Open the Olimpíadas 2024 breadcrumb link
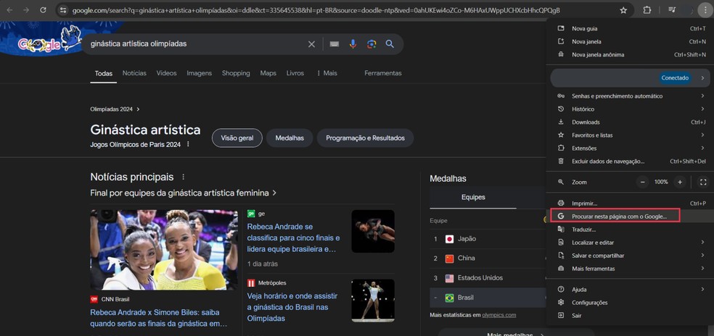Image resolution: width=714 pixels, height=336 pixels. coord(115,109)
